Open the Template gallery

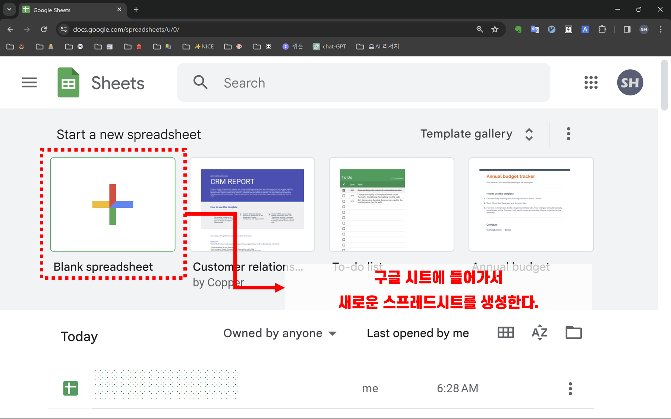(x=466, y=134)
